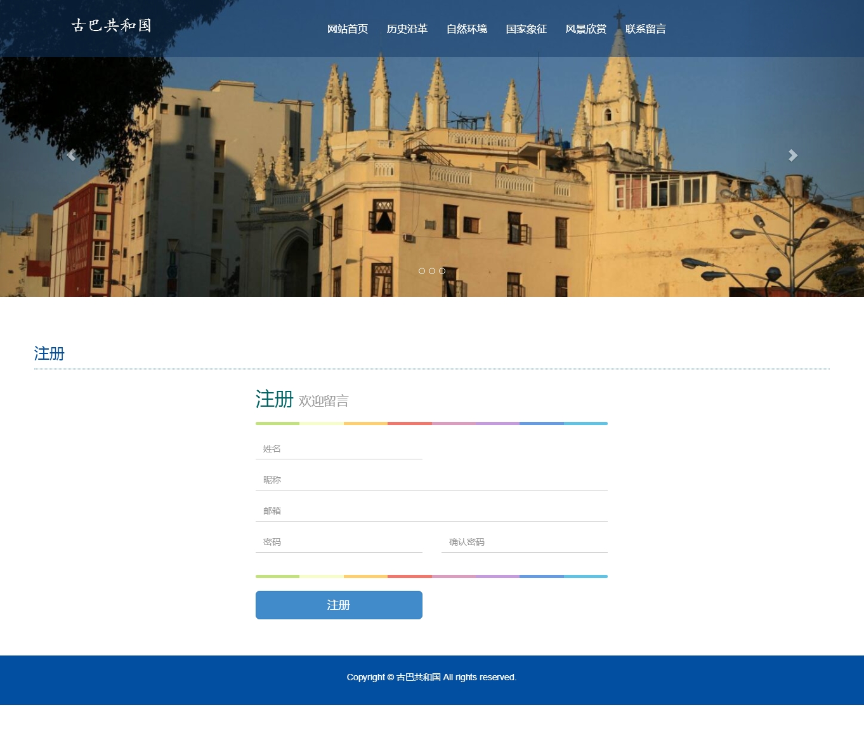The width and height of the screenshot is (864, 731).
Task: Click into the 昵称 field
Action: (431, 480)
